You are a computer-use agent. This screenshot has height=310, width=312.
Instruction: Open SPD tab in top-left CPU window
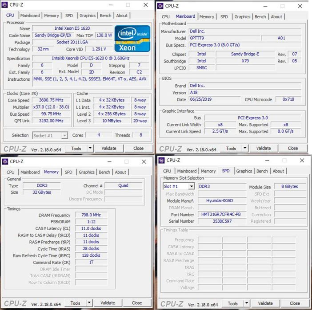pyautogui.click(x=69, y=16)
